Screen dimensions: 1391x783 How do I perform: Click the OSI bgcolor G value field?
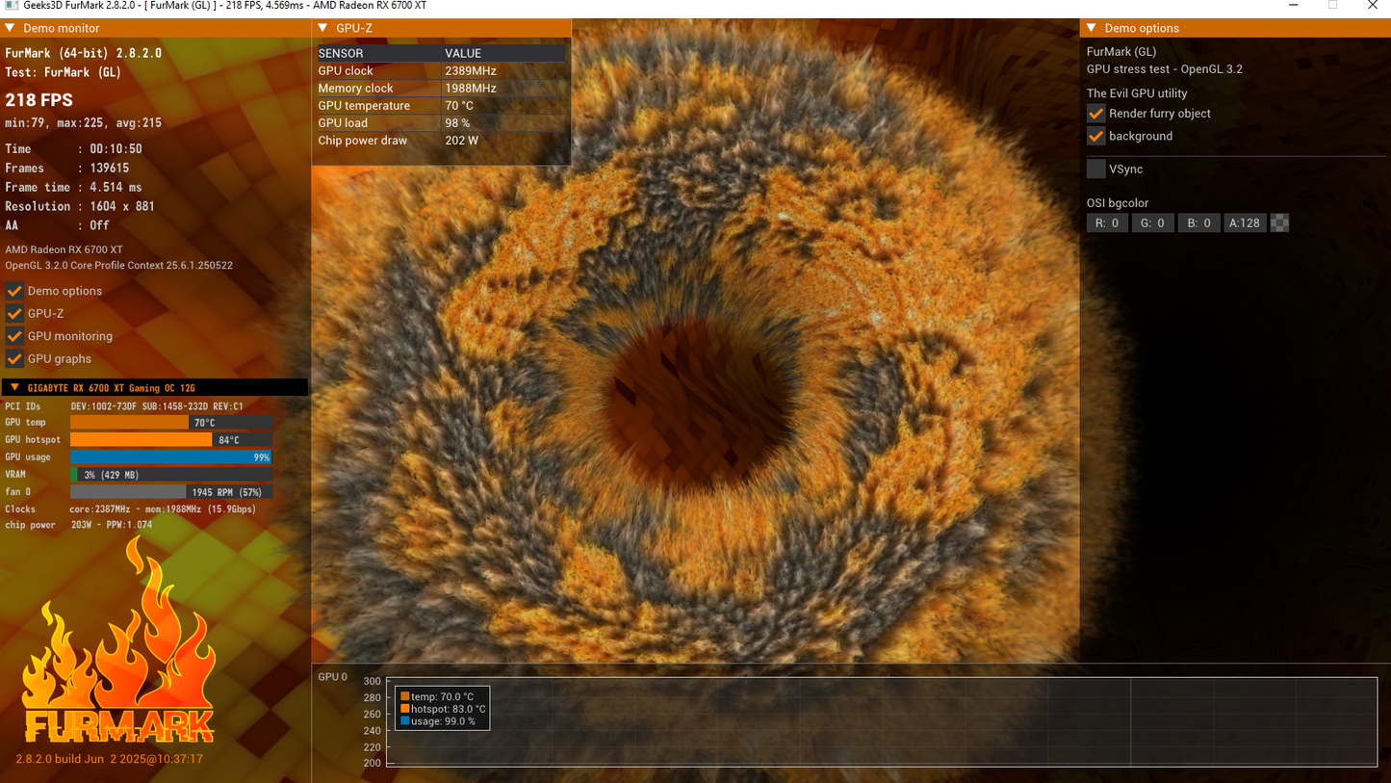pos(1152,222)
